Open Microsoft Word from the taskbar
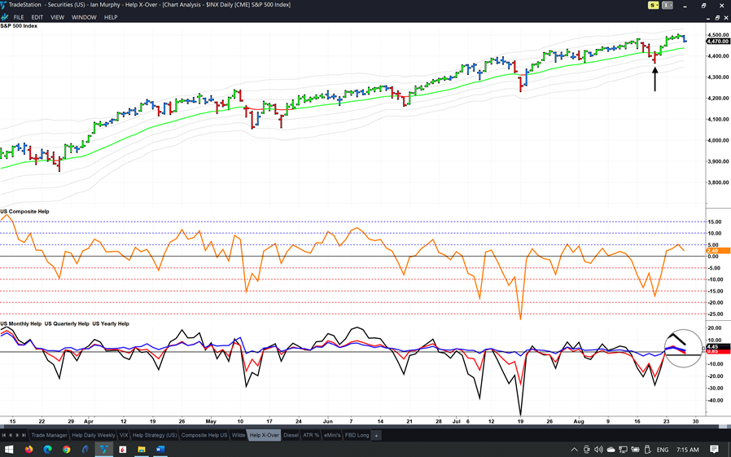Screen dimensions: 731x457 click(160, 450)
